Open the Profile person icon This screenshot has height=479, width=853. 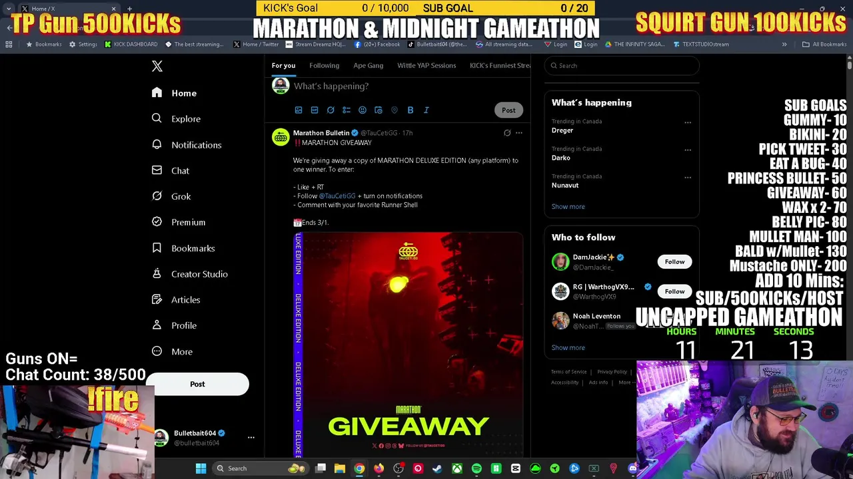click(x=157, y=325)
